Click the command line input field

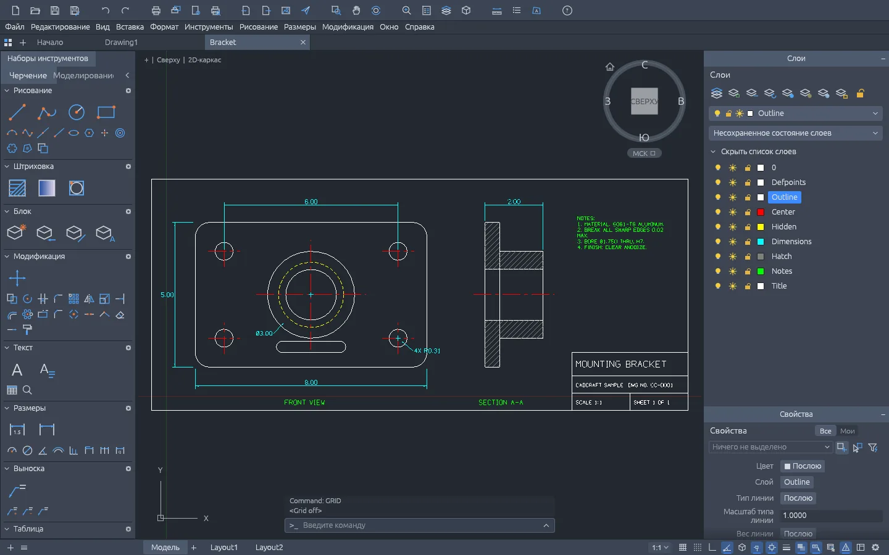pos(420,525)
